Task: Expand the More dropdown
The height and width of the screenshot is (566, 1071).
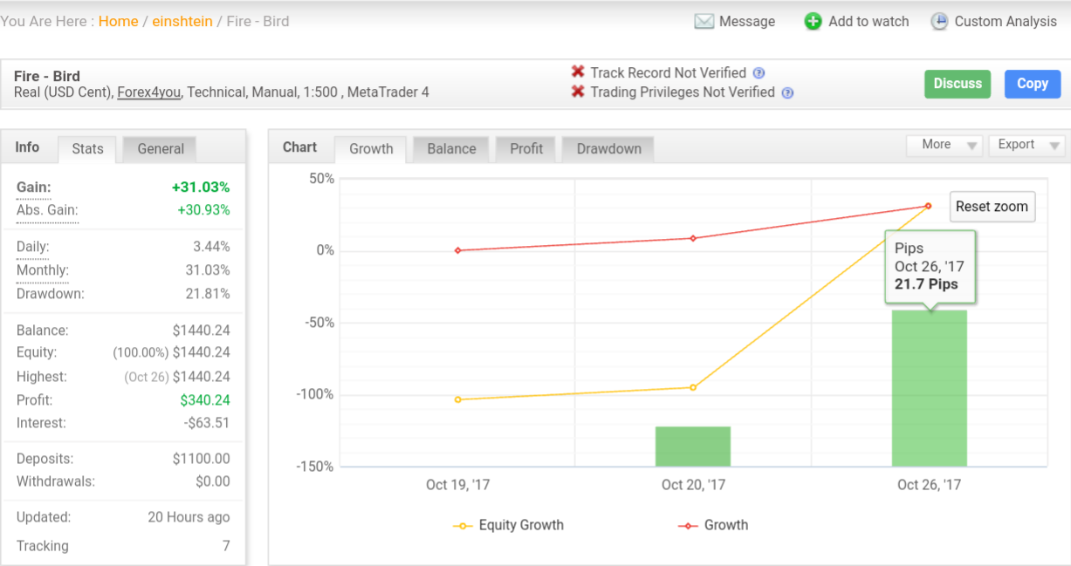Action: click(x=944, y=145)
